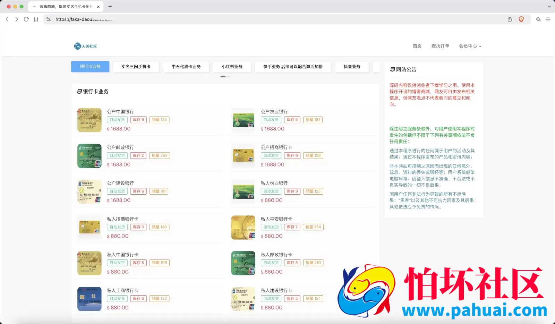Switch to 小红书业务 tab
This screenshot has height=324, width=555.
[232, 67]
